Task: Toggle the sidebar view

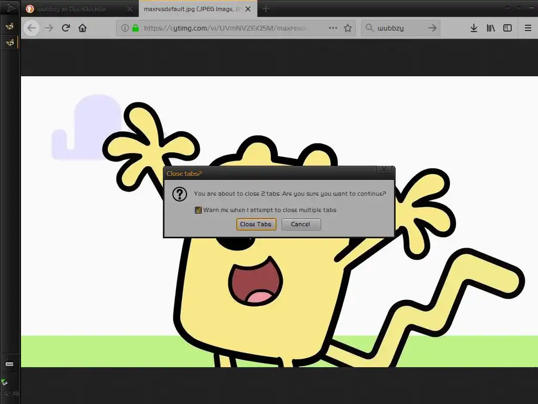Action: [x=508, y=28]
